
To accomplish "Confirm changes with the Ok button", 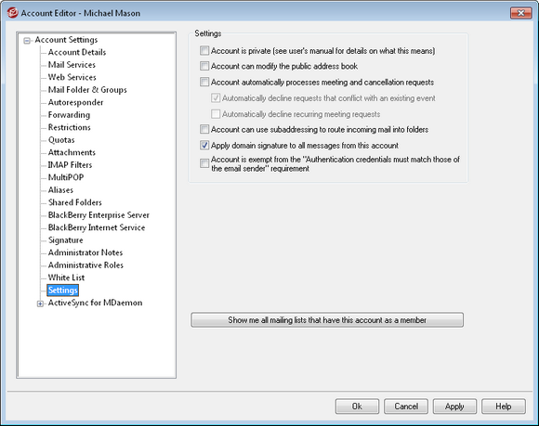I will (357, 407).
